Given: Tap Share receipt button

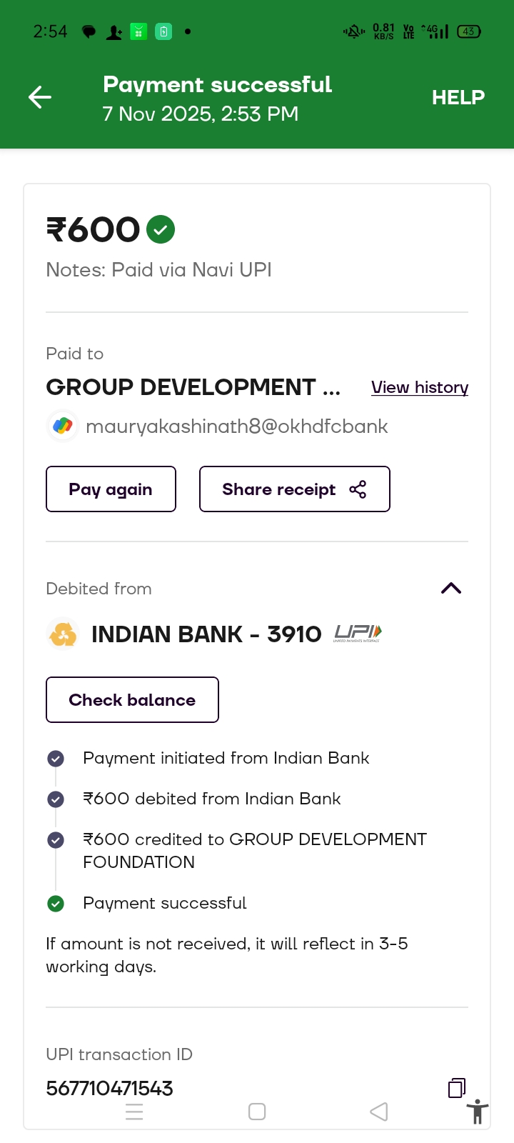Looking at the screenshot, I should [294, 489].
